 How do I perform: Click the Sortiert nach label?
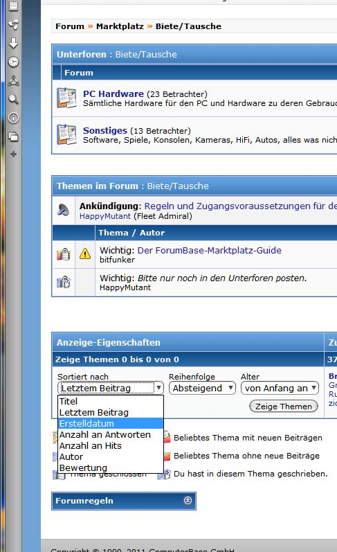tap(83, 377)
